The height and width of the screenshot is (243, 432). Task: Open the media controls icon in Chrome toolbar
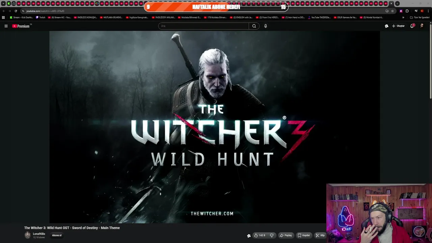[x=416, y=11]
